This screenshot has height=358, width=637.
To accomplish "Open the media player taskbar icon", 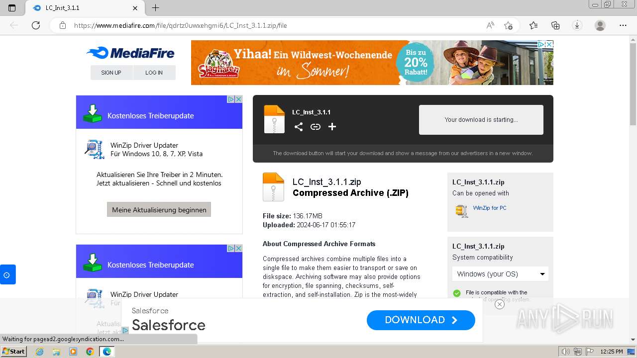I will (x=73, y=352).
